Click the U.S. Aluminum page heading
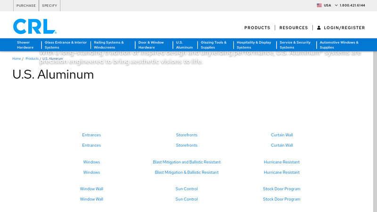377x212 pixels. (53, 74)
